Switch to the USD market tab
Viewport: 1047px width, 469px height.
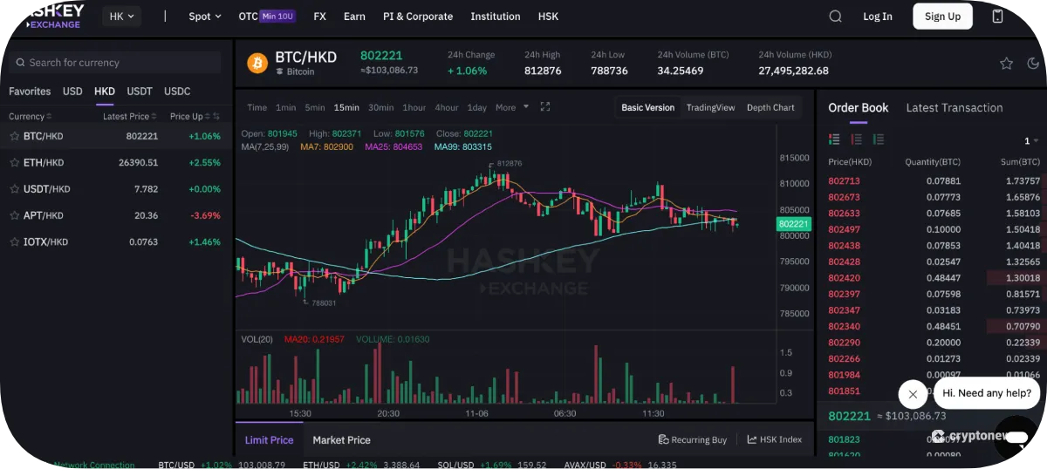tap(72, 92)
